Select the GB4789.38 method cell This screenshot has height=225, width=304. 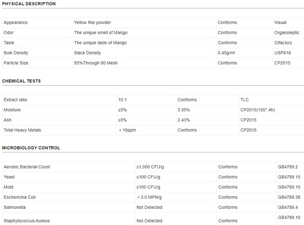click(289, 197)
